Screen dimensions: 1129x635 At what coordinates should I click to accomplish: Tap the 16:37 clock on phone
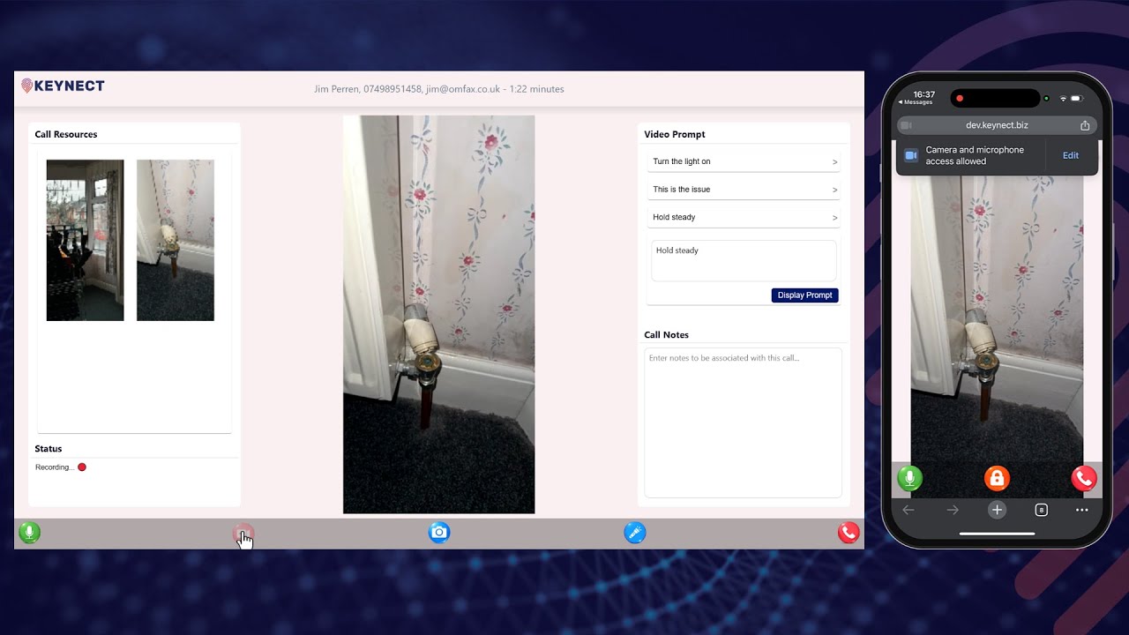coord(923,94)
